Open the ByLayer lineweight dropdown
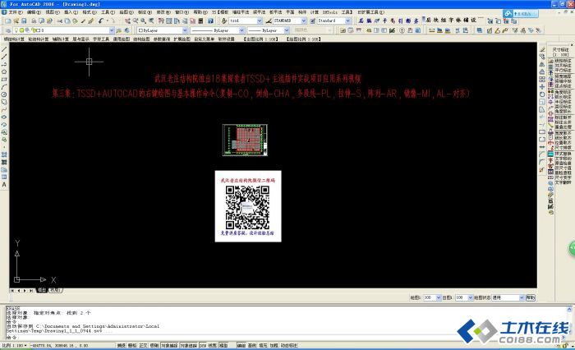This screenshot has height=350, width=575. pos(287,30)
